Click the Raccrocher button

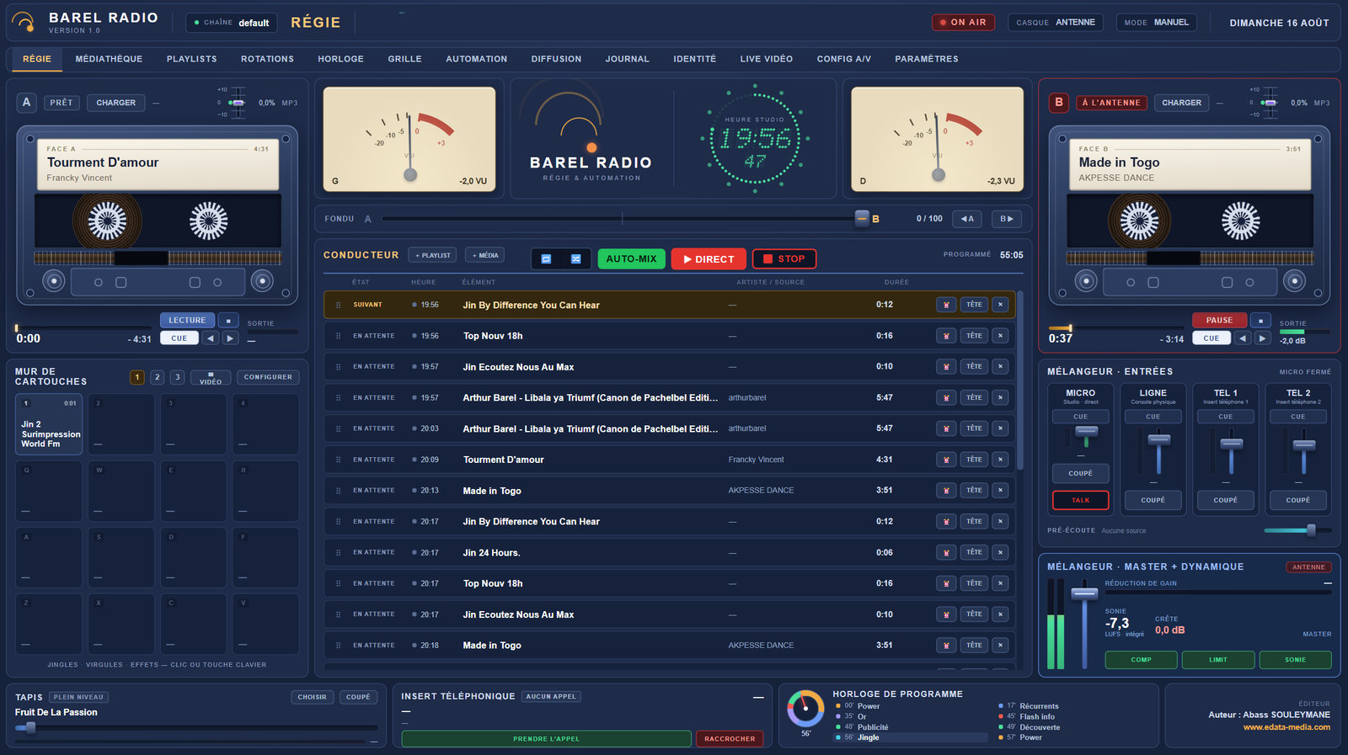730,739
